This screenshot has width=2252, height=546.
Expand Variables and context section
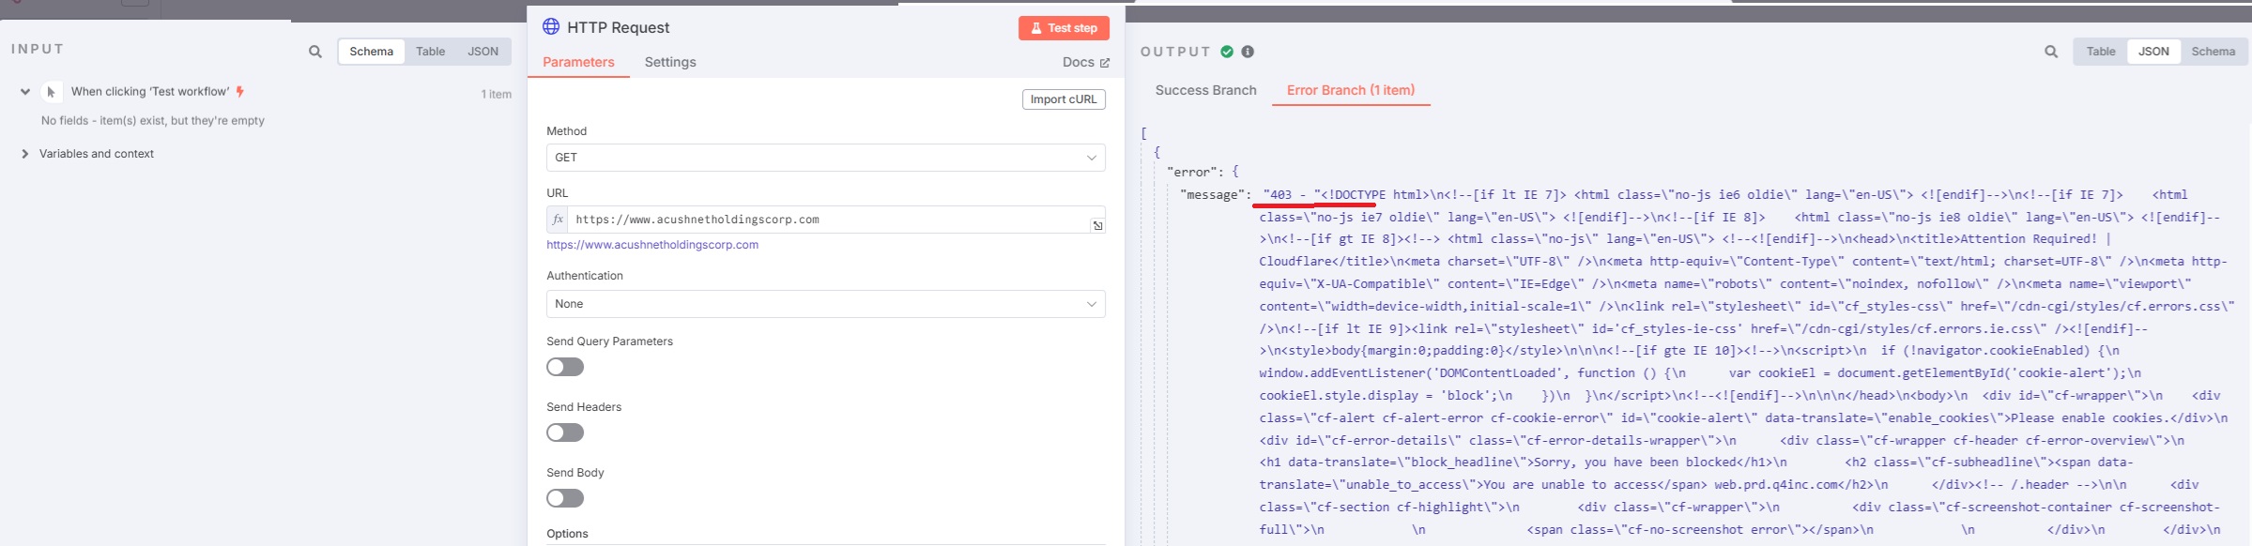pyautogui.click(x=25, y=154)
